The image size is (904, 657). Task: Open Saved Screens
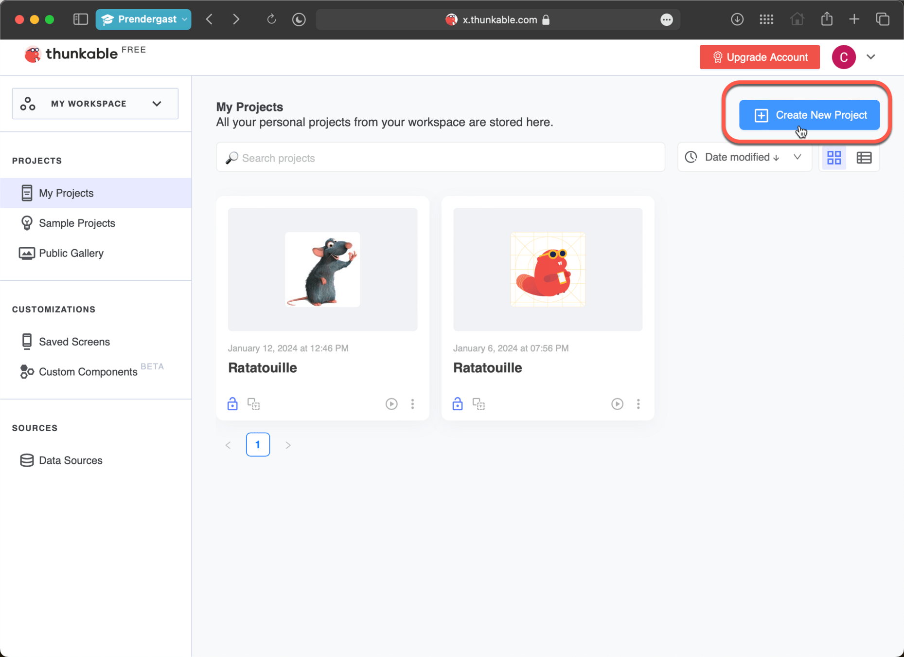tap(74, 342)
